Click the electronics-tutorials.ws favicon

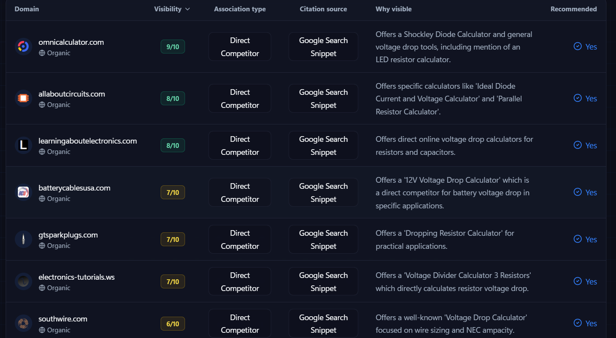24,281
